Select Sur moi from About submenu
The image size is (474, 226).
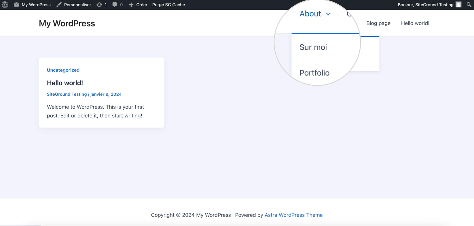point(313,47)
